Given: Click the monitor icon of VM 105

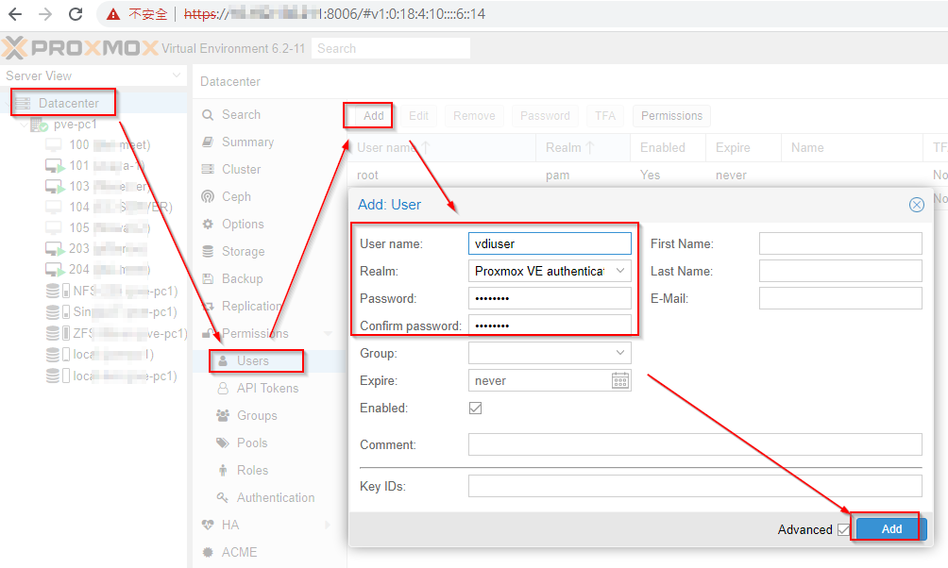Looking at the screenshot, I should (54, 227).
